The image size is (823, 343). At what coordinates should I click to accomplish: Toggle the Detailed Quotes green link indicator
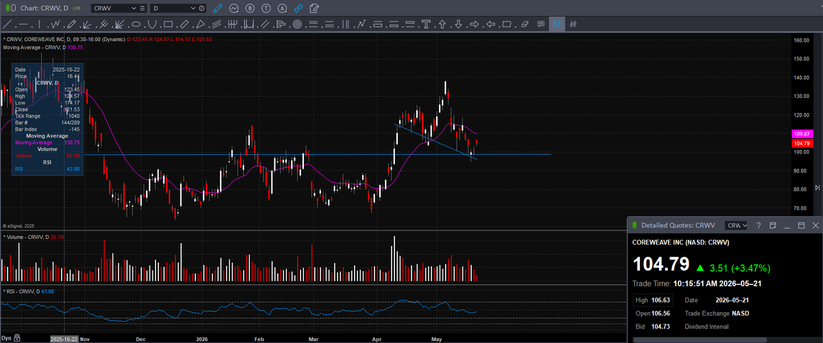pyautogui.click(x=634, y=225)
